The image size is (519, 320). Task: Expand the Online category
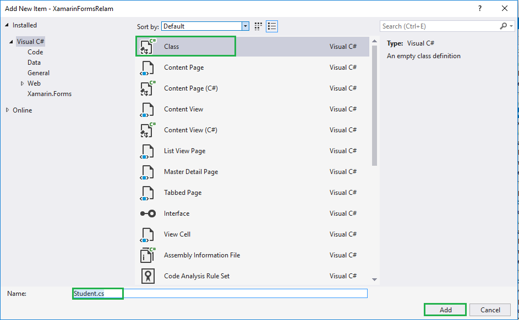pos(8,110)
